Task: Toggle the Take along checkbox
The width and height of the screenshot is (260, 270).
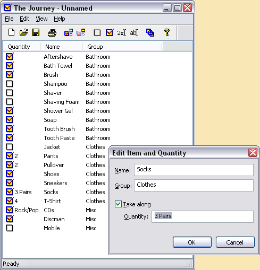Action: 118,204
